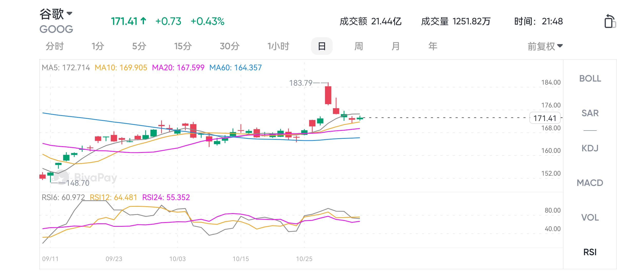Screen dimensions: 617x277
Task: Click the MA60: 164.357 label
Action: 235,68
